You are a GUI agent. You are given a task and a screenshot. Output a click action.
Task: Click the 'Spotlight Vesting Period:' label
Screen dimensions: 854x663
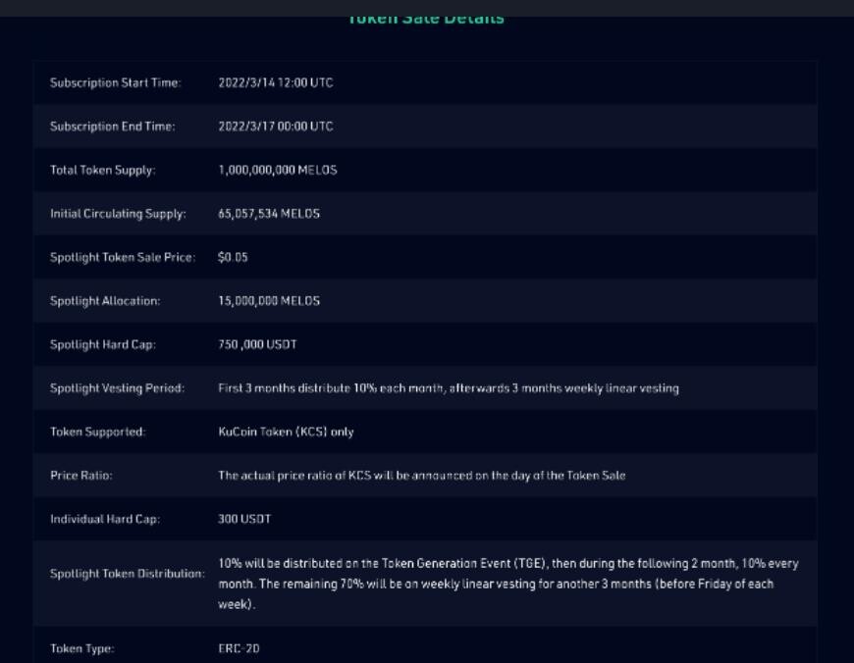point(117,388)
